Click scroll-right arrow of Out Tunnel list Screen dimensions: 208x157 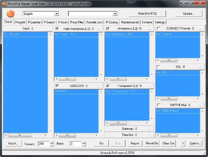coord(198,60)
